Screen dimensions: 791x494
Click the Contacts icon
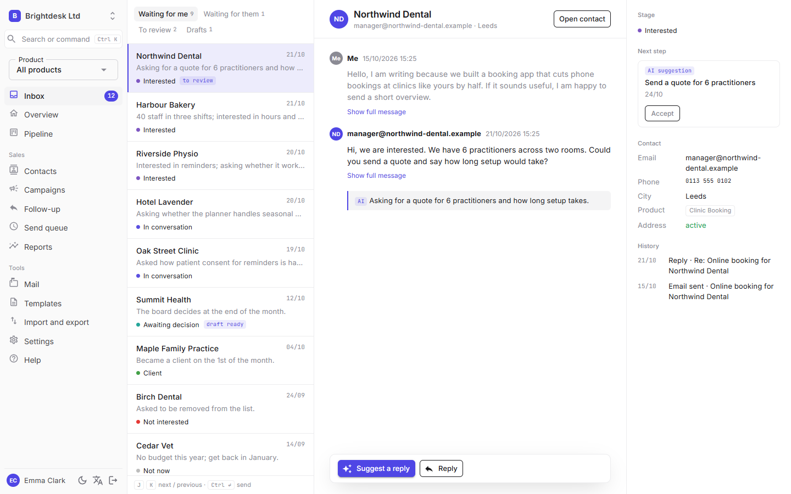[x=14, y=171]
